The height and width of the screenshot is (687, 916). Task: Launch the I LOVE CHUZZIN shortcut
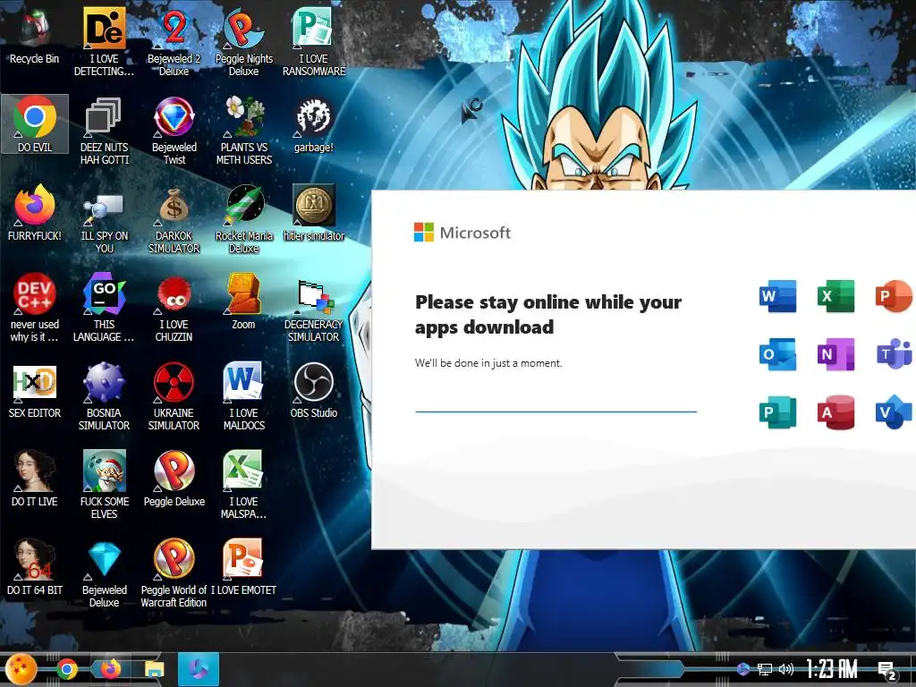[174, 308]
